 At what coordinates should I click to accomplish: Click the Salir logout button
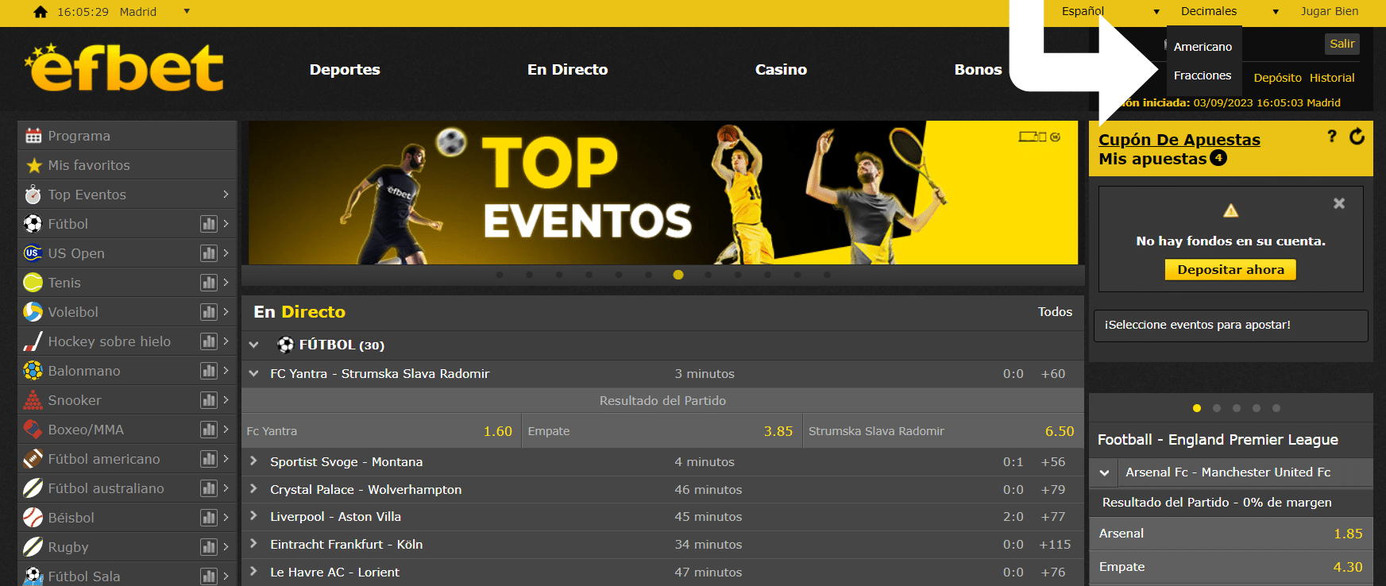pyautogui.click(x=1342, y=44)
